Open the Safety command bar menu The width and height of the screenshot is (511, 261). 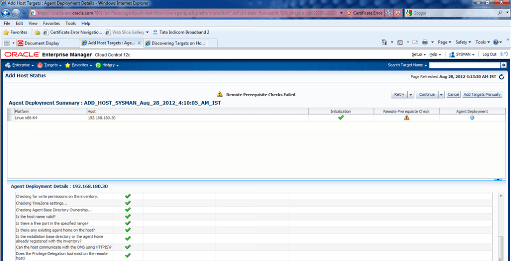coord(463,42)
